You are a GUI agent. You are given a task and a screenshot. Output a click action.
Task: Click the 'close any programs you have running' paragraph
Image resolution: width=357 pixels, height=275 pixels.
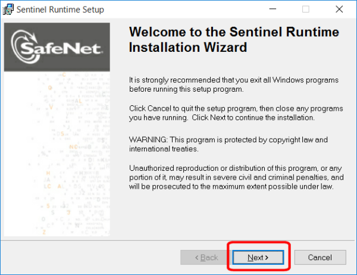(236, 113)
